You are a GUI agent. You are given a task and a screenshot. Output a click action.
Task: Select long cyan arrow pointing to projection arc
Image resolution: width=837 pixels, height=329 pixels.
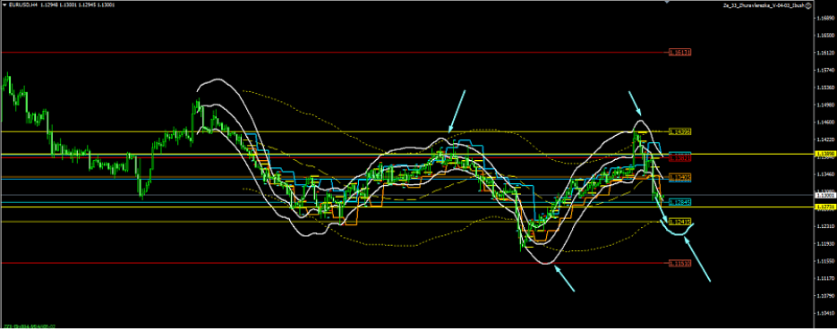point(697,259)
